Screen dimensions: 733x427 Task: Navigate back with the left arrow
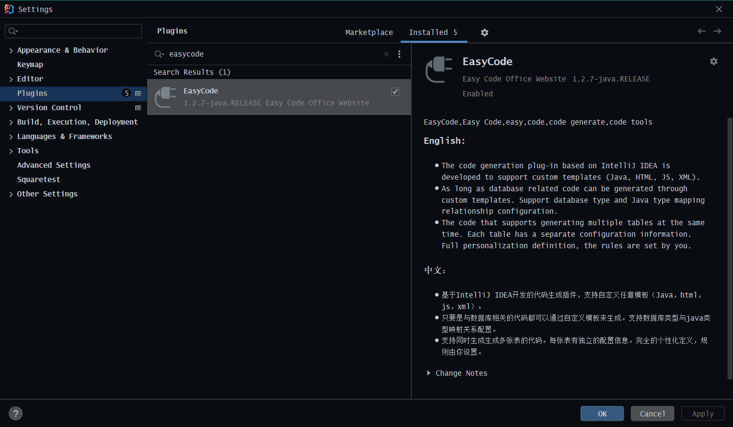pyautogui.click(x=701, y=31)
